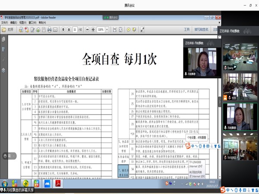259x194 pixels.
Task: Open the 文件 (File) menu
Action: pyautogui.click(x=4, y=22)
